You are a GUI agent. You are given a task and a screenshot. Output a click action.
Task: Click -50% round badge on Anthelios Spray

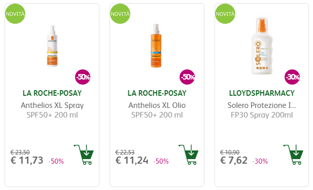tap(83, 77)
